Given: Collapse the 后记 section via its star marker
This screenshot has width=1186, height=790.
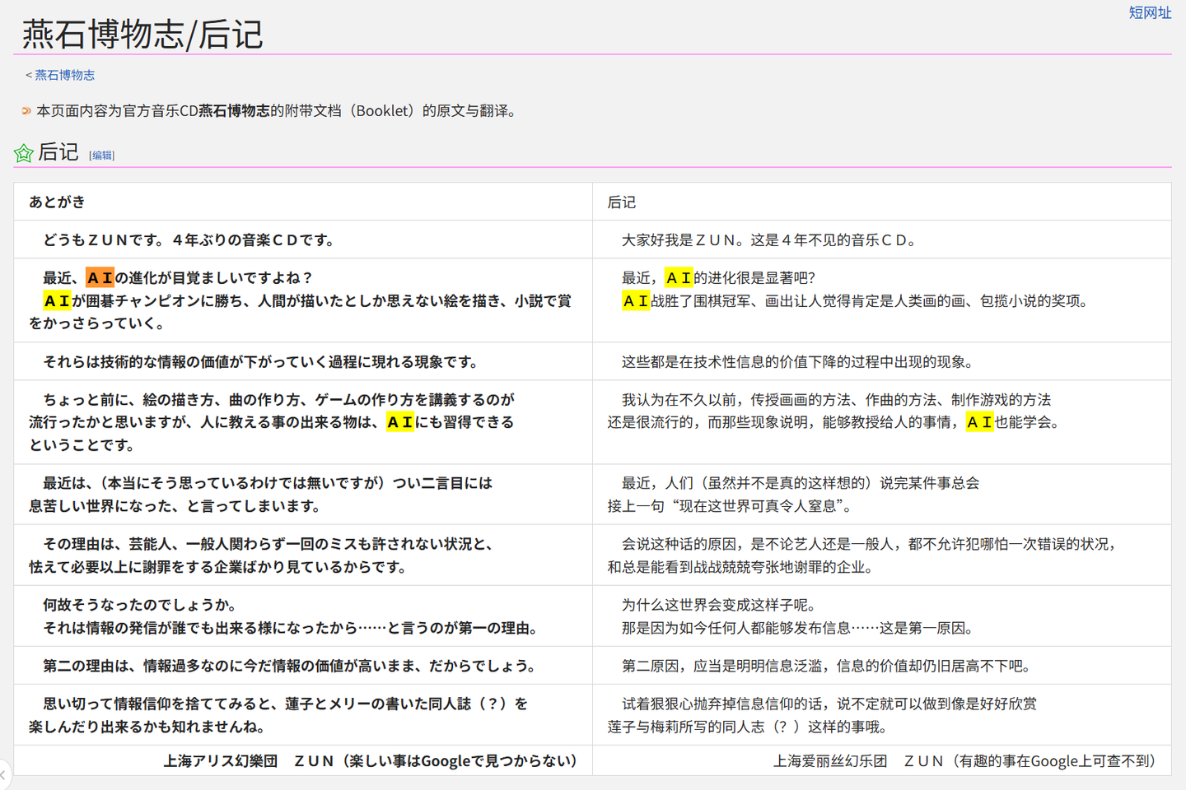Looking at the screenshot, I should [23, 151].
